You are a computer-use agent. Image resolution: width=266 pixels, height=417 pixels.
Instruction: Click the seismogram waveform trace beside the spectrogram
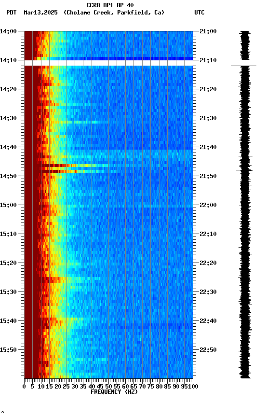point(245,205)
